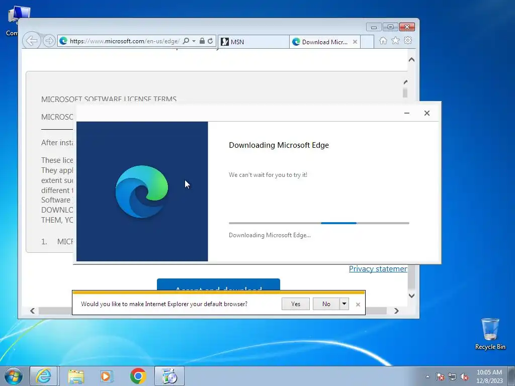Viewport: 515px width, 386px height.
Task: Close the Internet Explorer window
Action: pyautogui.click(x=407, y=27)
